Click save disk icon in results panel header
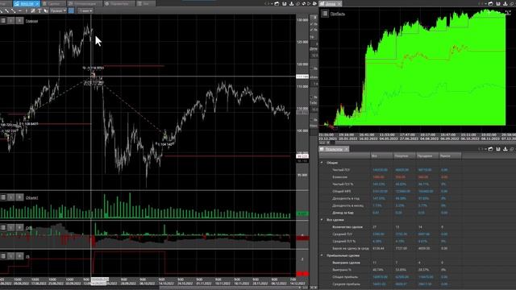This screenshot has width=516, height=290. tap(498, 149)
